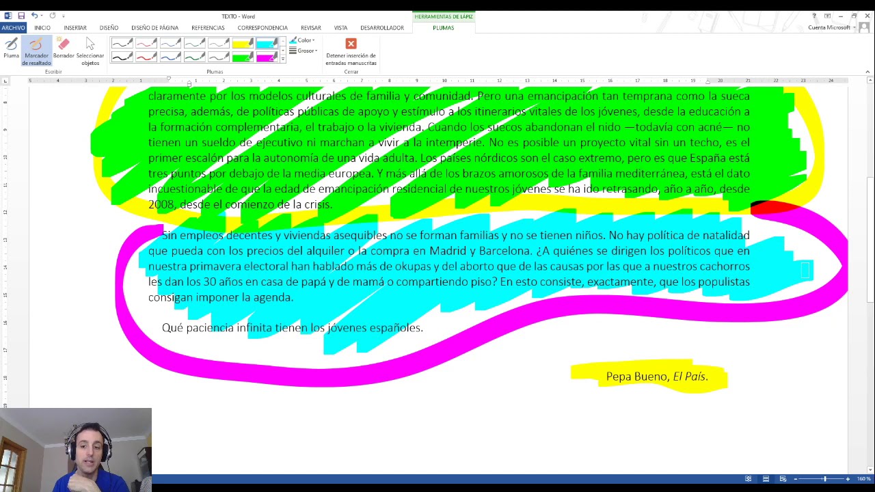Pick the top-row red thin pen
875x492 pixels.
146,44
